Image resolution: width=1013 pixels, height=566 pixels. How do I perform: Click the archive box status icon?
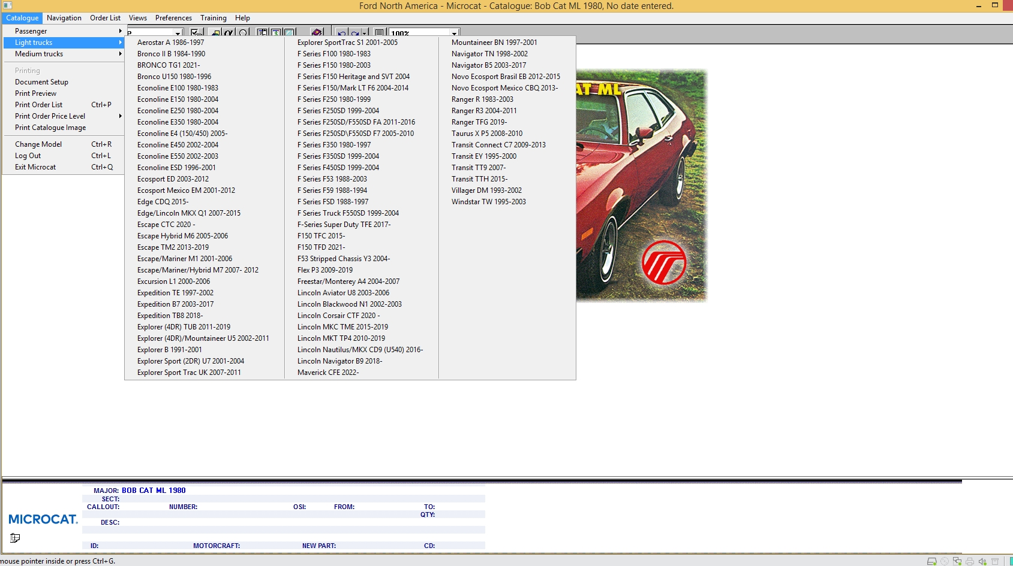pos(995,561)
